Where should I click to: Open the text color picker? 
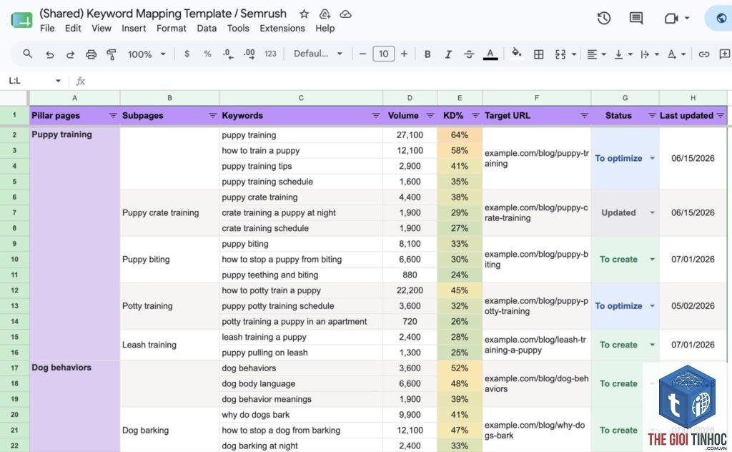point(490,54)
